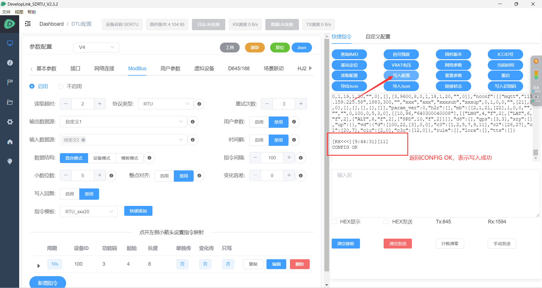Click the 写入配置 quick command button
The height and width of the screenshot is (288, 542).
click(x=401, y=76)
